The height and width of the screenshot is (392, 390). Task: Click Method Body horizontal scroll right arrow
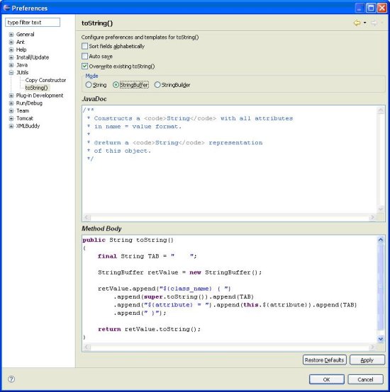(x=372, y=347)
